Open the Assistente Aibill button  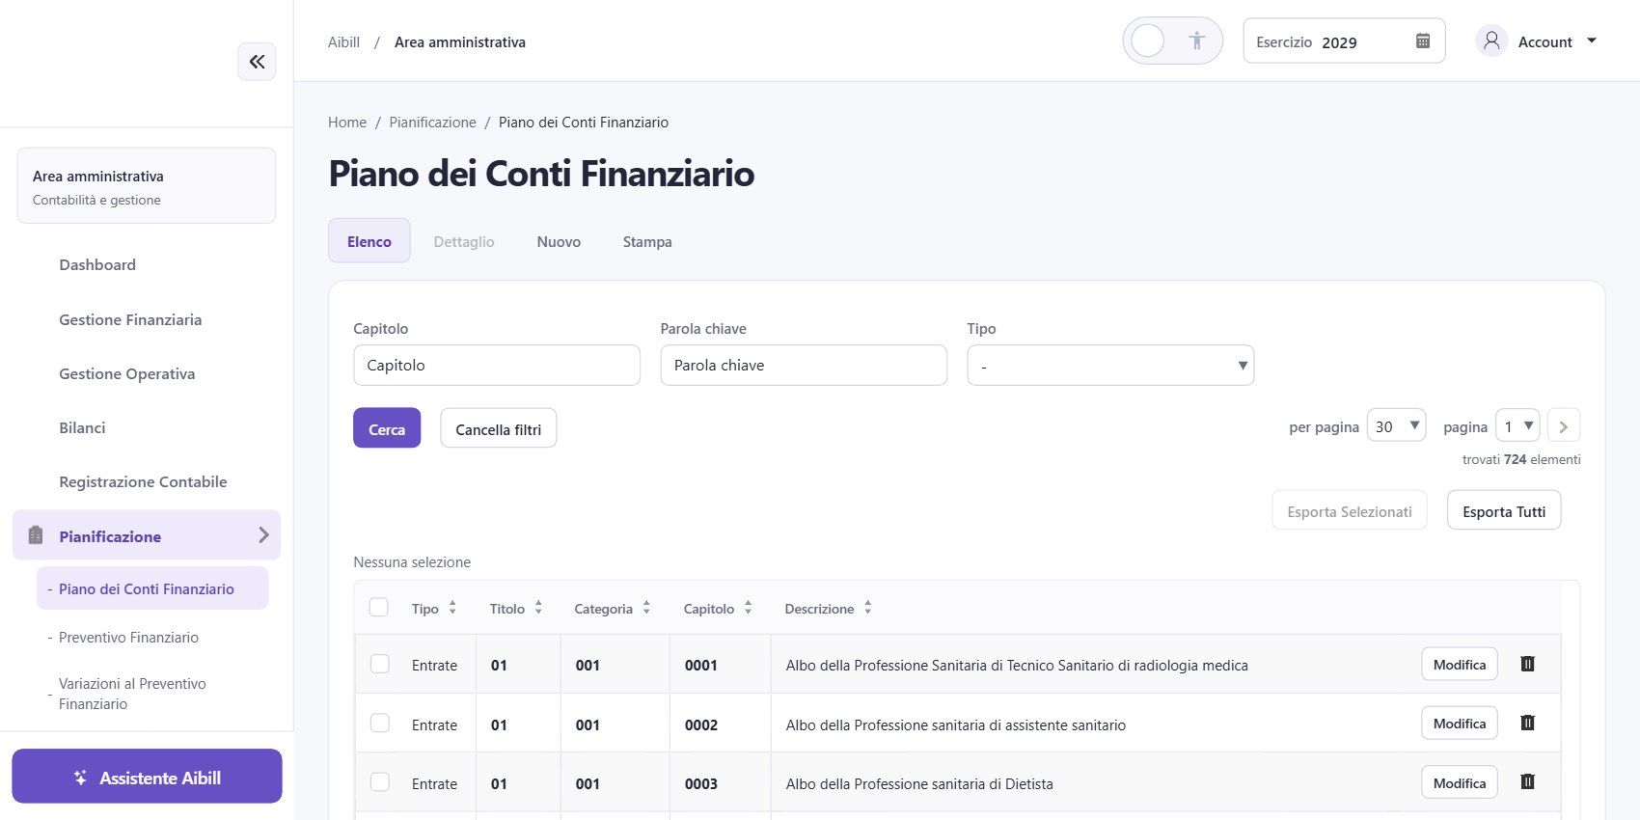point(147,777)
